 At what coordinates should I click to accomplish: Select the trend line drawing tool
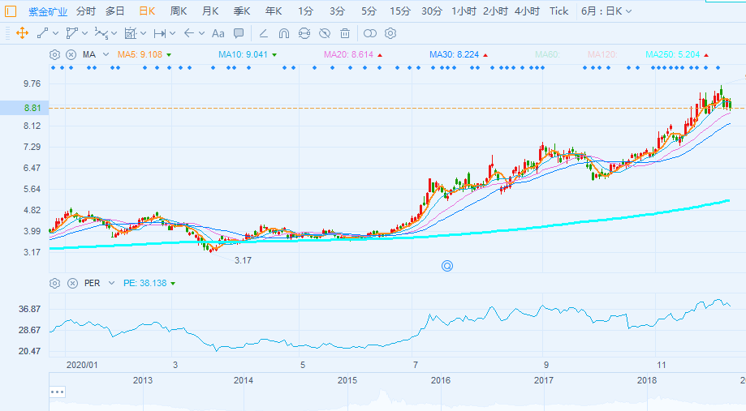click(43, 33)
